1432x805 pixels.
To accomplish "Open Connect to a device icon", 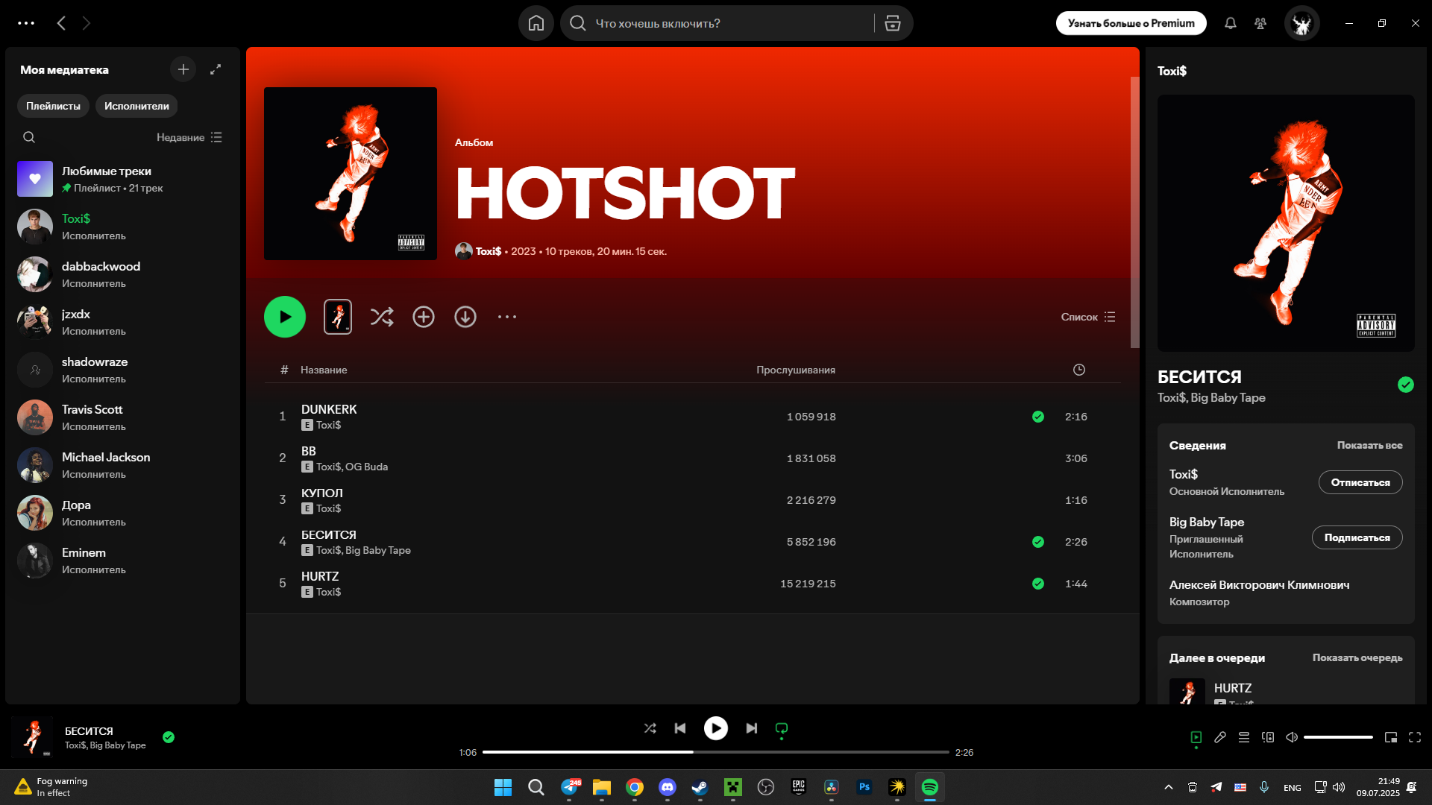I will tap(1268, 737).
